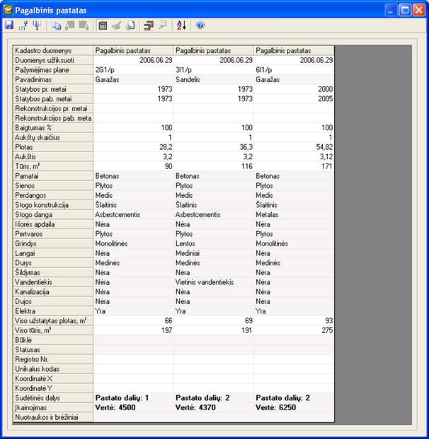Select the area value '54,82'
This screenshot has height=439, width=429.
[x=294, y=147]
